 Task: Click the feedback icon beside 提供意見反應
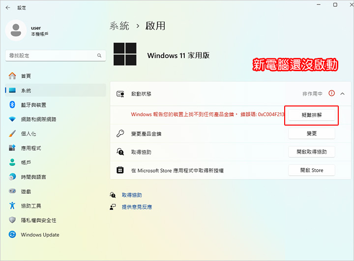pos(113,207)
